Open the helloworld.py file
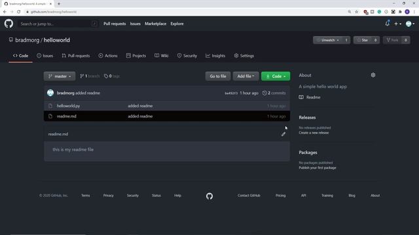Viewport: 419px width, 235px height. 68,106
